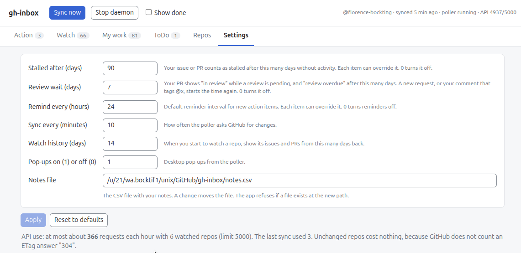Focus the Stalled after (days) field
Image resolution: width=521 pixels, height=253 pixels.
pyautogui.click(x=130, y=68)
